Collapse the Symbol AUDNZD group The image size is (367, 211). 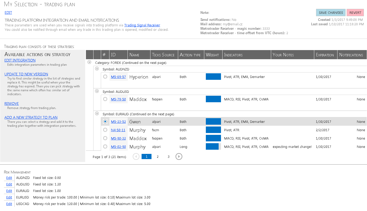97,69
